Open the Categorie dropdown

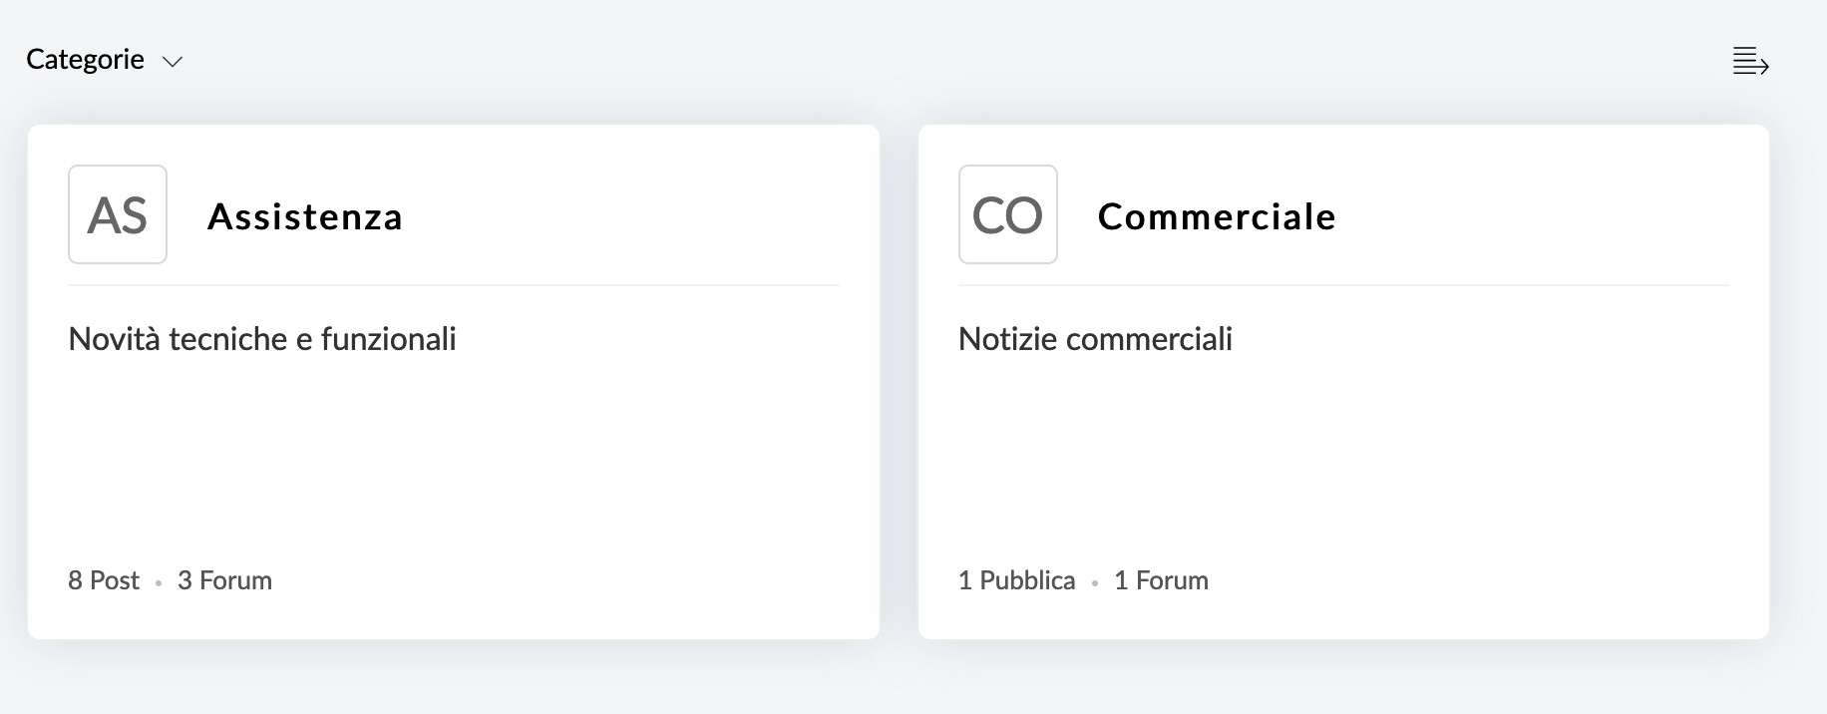coord(86,60)
